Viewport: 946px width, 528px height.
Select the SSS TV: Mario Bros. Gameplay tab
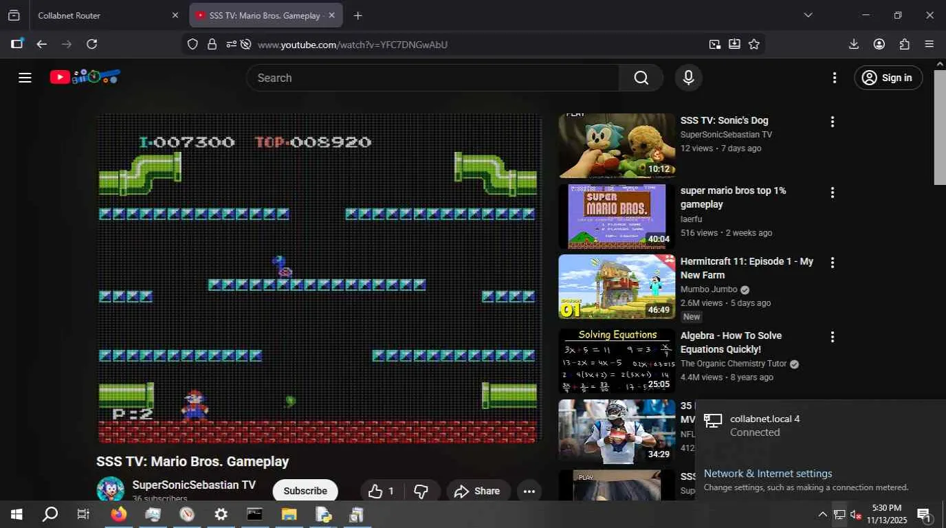point(266,15)
